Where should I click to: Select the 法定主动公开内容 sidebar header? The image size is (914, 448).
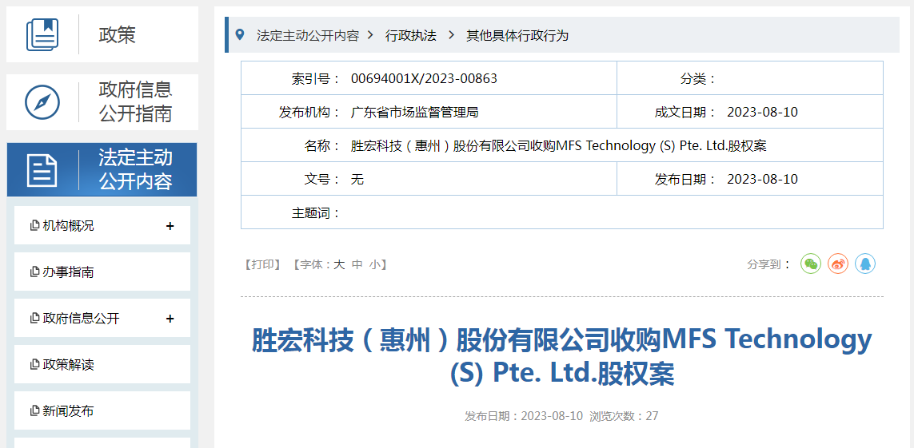tap(102, 170)
